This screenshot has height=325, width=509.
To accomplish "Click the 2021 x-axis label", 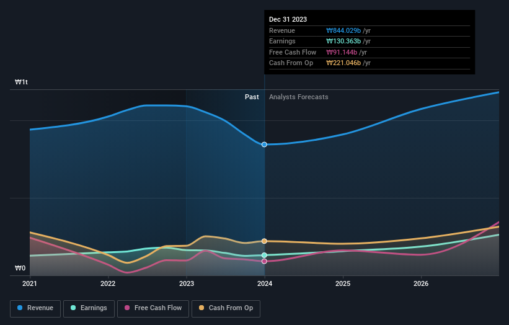I will tap(30, 284).
